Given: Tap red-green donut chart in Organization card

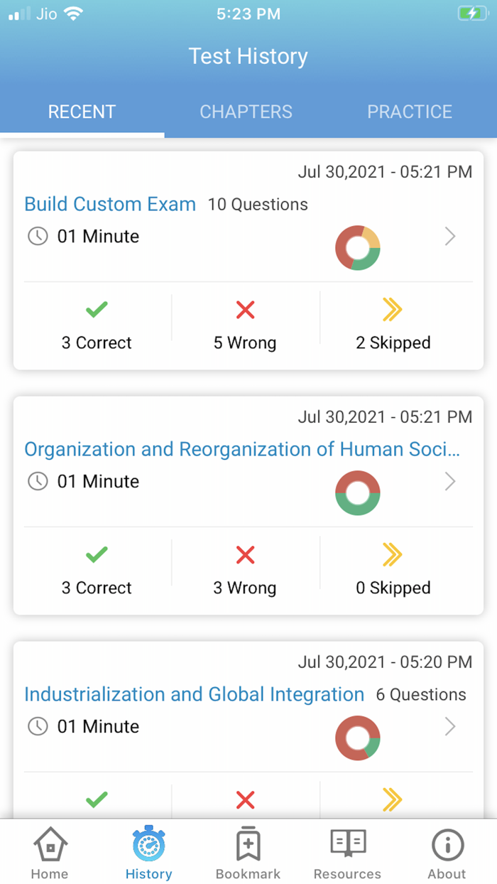Looking at the screenshot, I should point(358,493).
